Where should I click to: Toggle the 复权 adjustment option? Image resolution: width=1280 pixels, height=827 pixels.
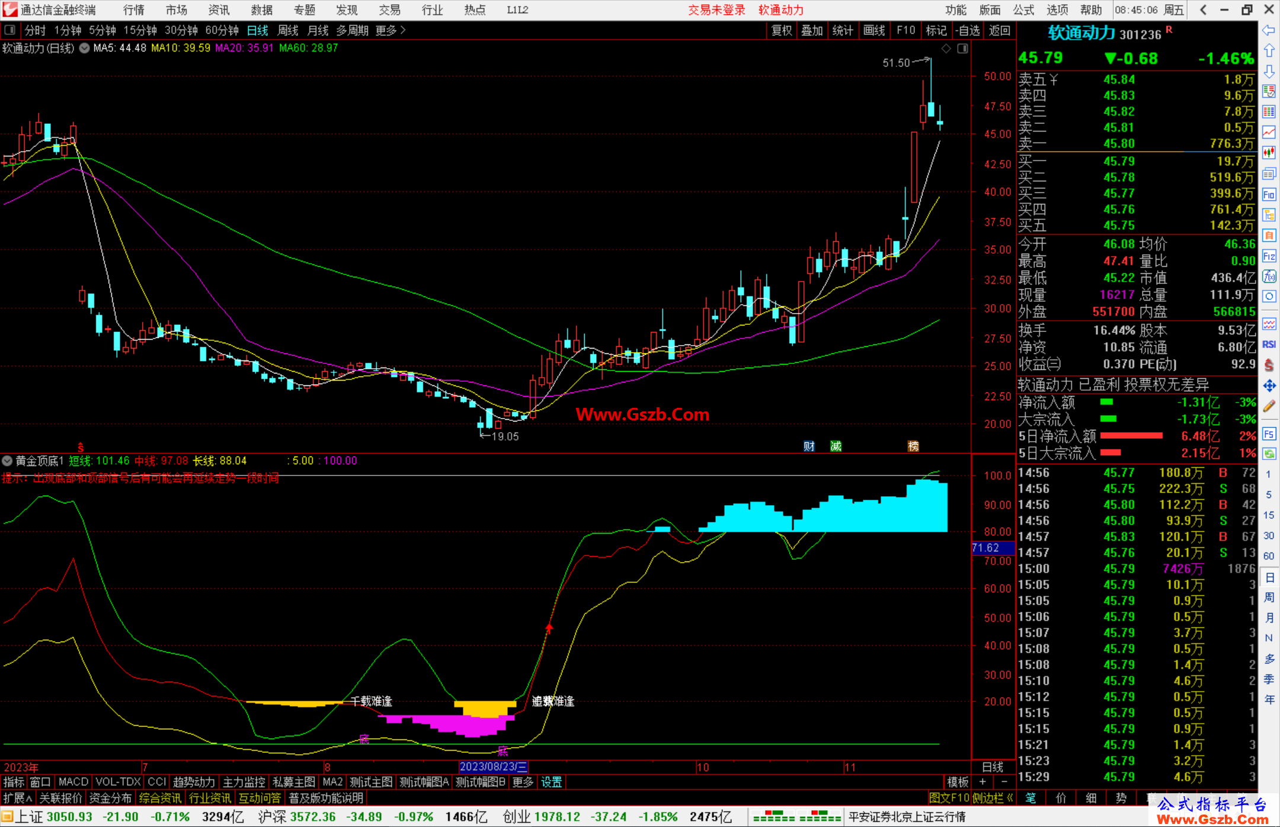coord(782,30)
